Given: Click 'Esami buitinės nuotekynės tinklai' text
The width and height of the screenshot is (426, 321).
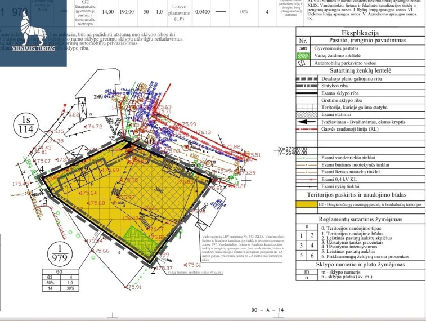Looking at the screenshot, I should (x=355, y=165).
